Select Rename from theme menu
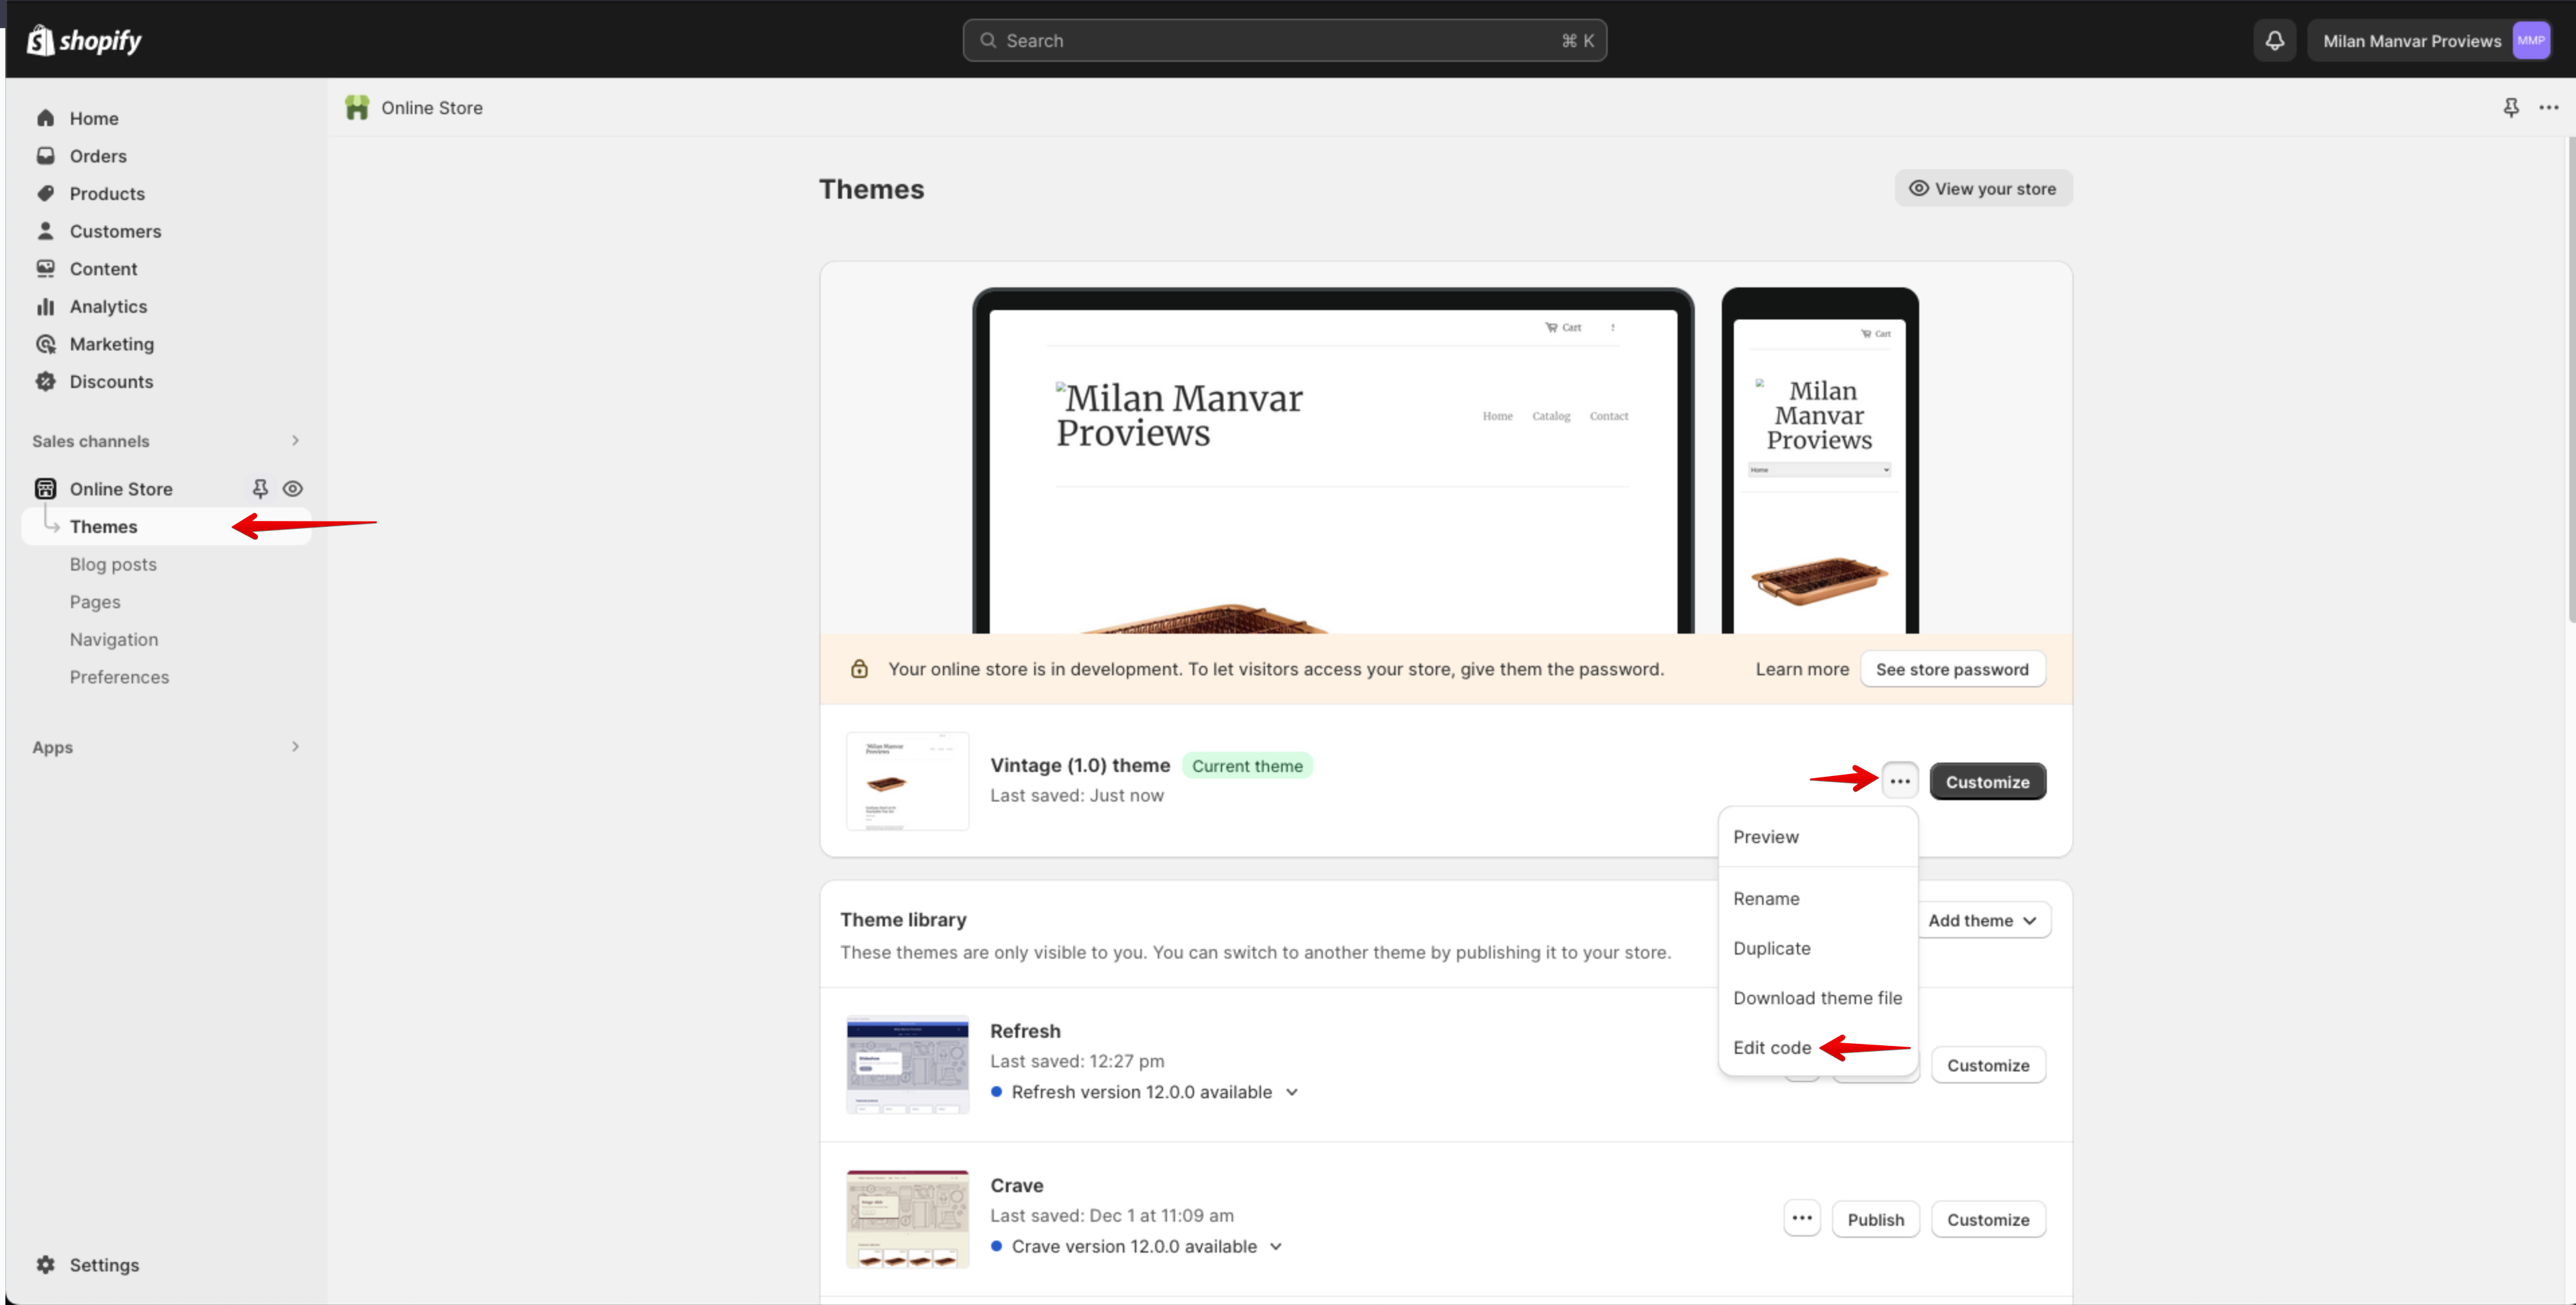The width and height of the screenshot is (2576, 1305). [1817, 898]
